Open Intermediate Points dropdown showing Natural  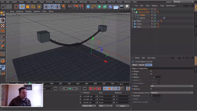172,92
